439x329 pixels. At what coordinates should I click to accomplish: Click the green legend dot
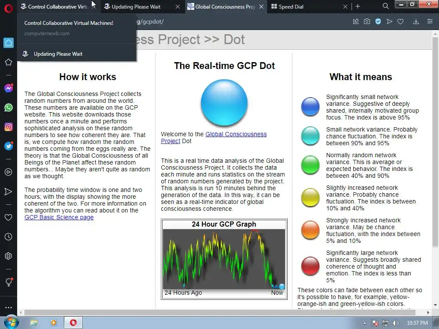point(310,165)
